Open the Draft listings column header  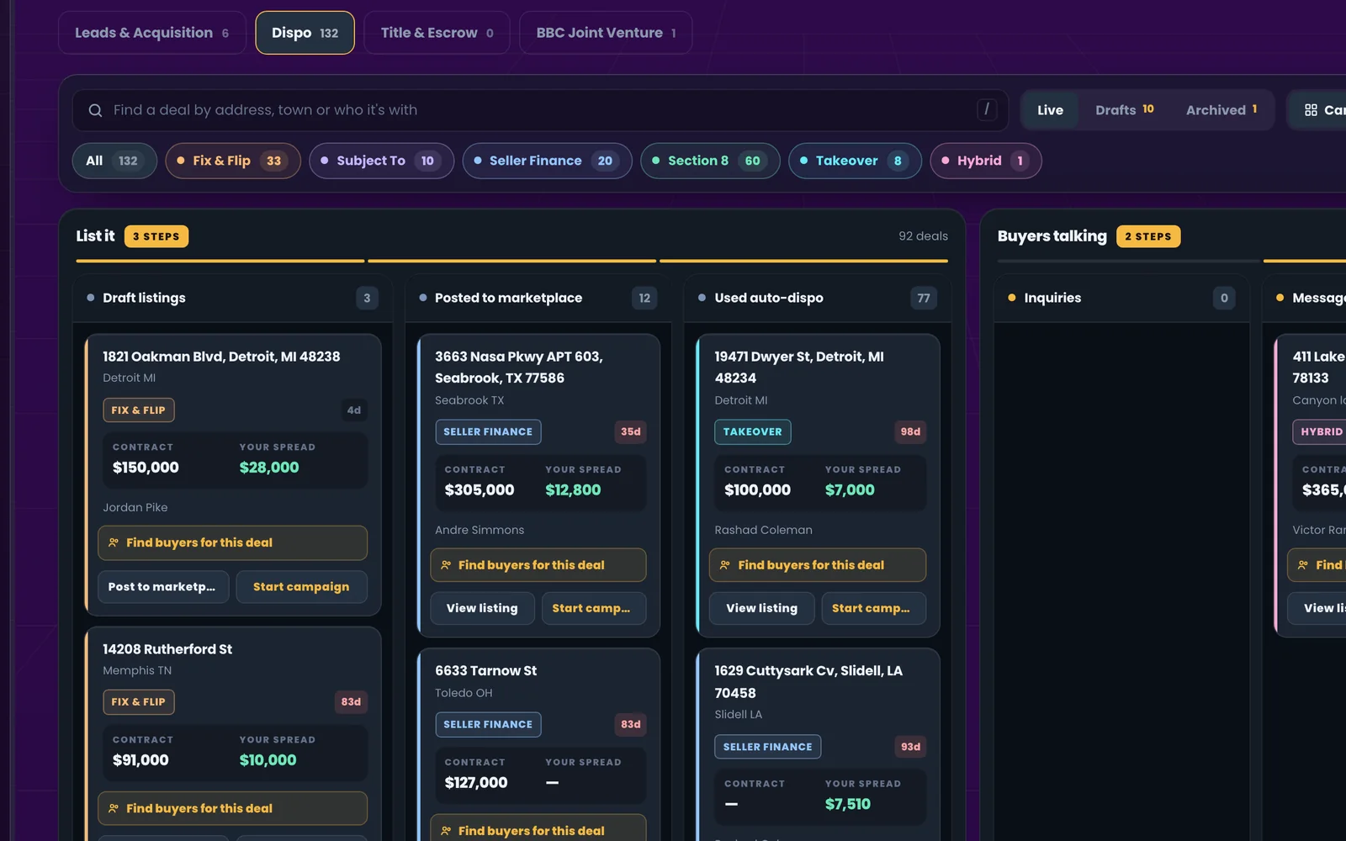tap(232, 298)
